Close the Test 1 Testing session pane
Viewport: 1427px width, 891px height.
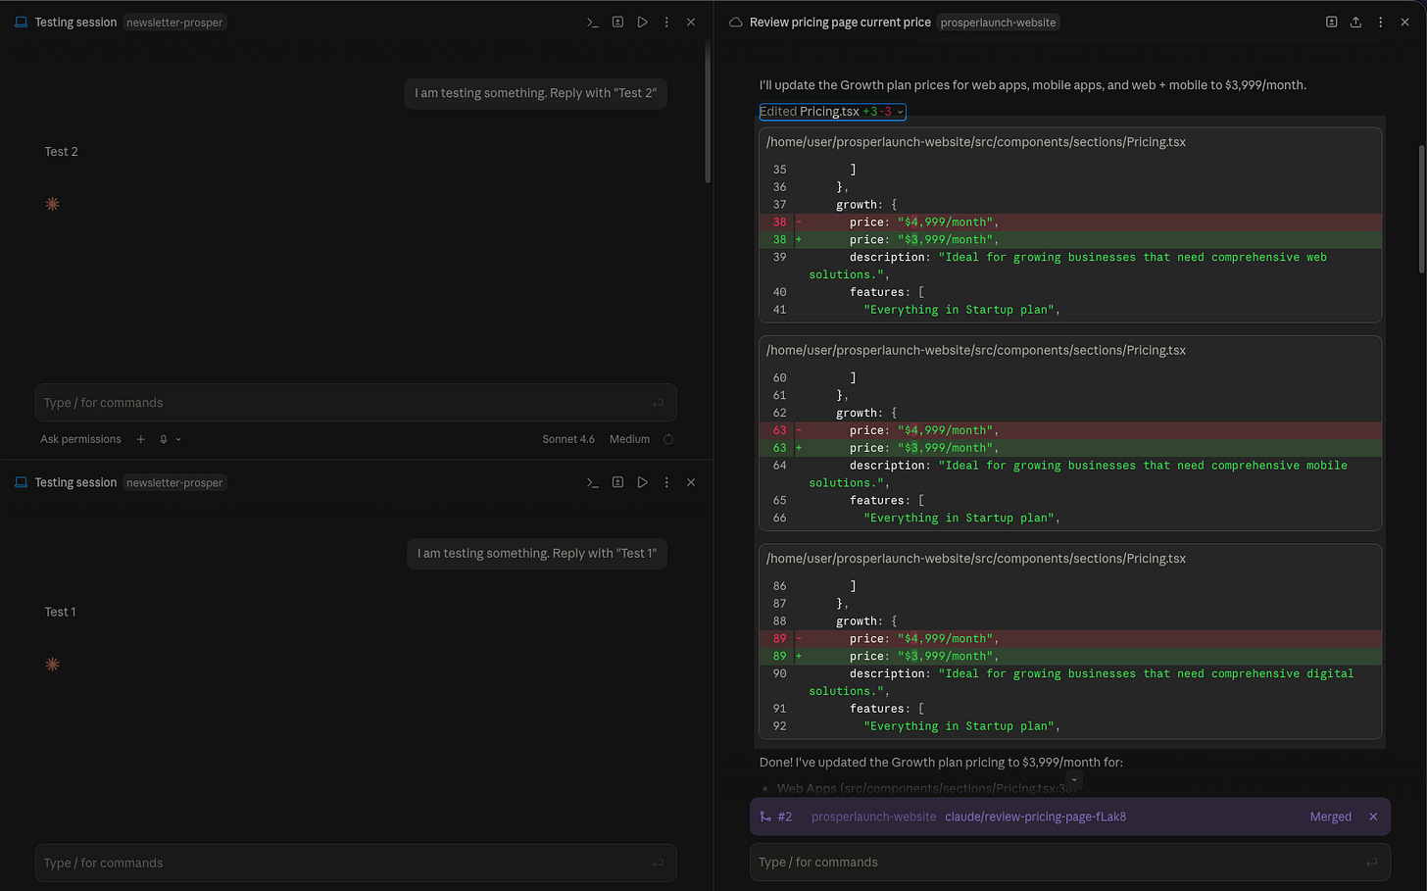tap(691, 482)
